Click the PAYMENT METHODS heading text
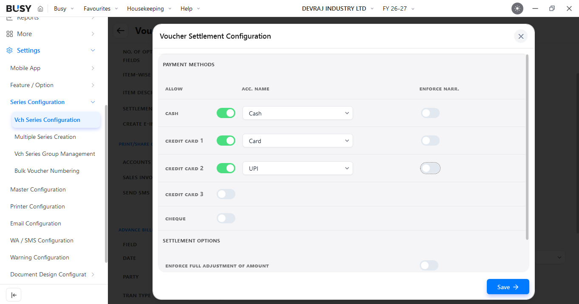 (189, 65)
